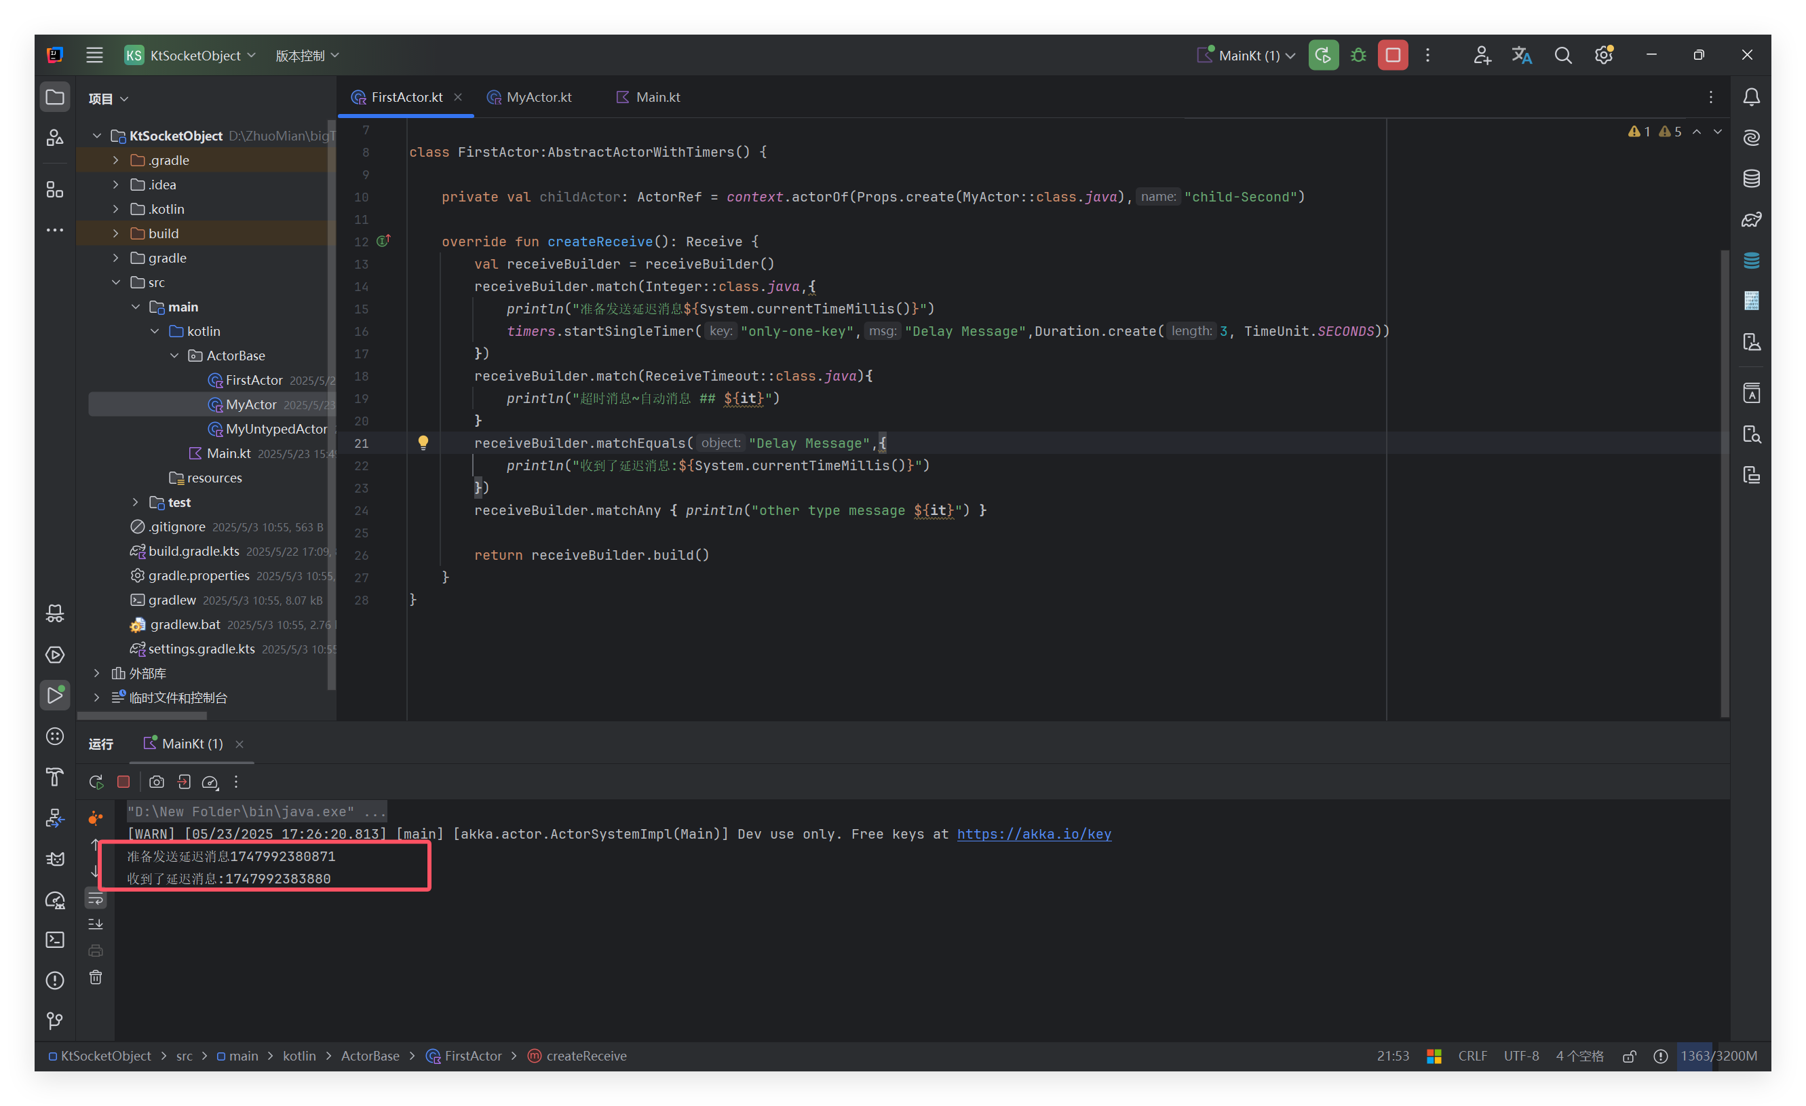Open the Database tool window on the right sidebar
This screenshot has width=1806, height=1106.
[1751, 178]
